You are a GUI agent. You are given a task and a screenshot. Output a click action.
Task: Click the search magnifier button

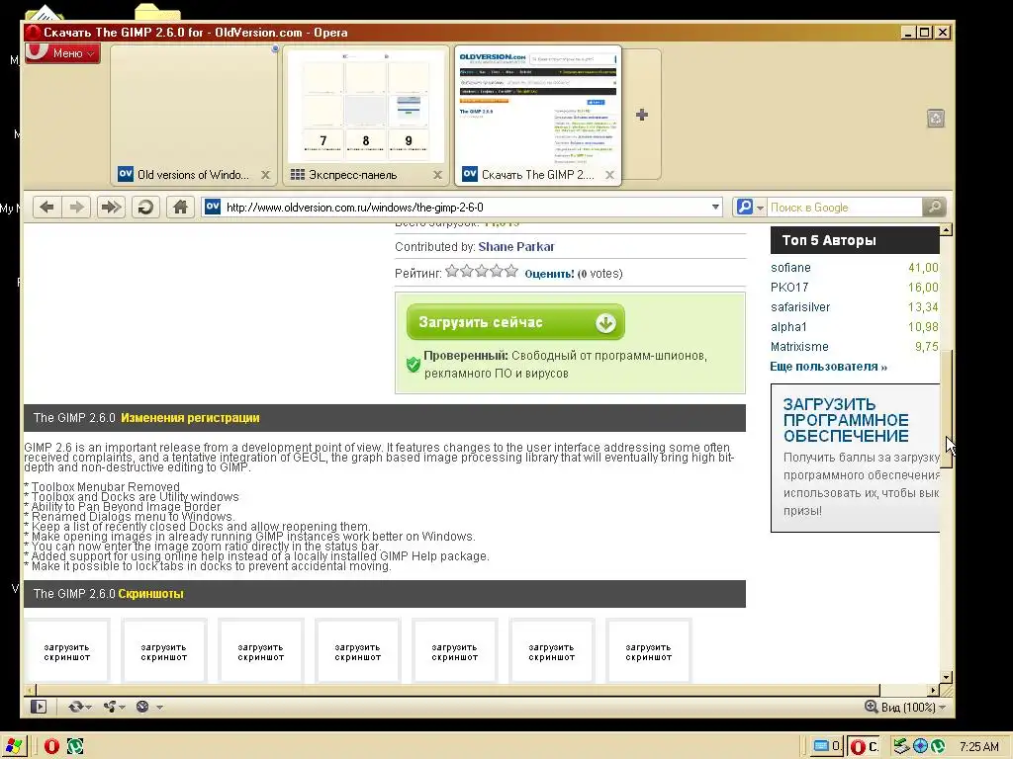pyautogui.click(x=934, y=208)
